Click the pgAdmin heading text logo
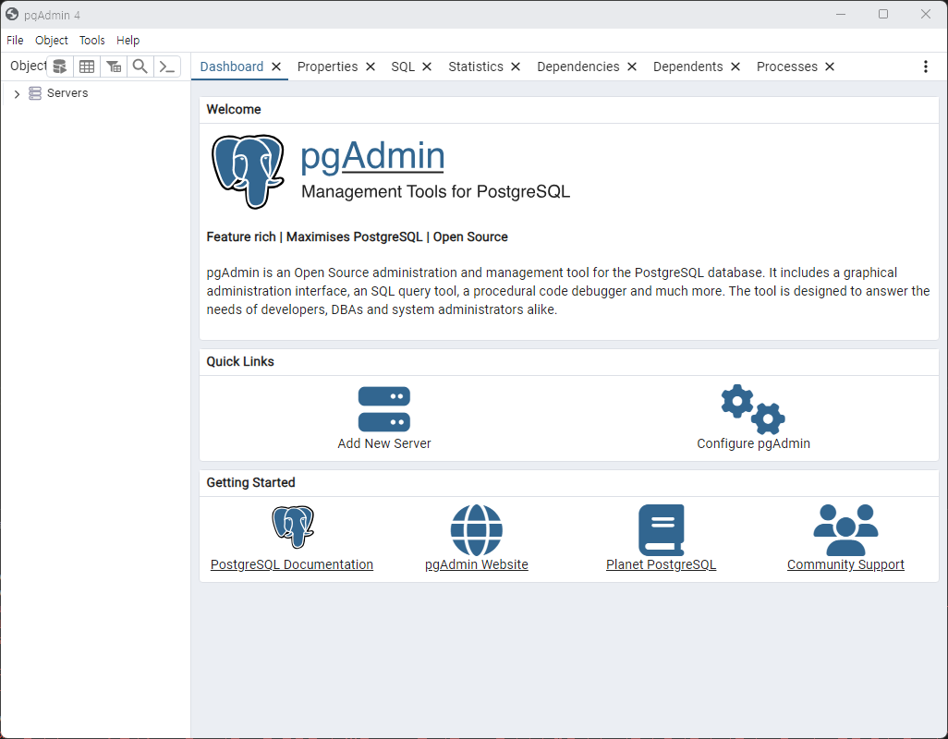Screen dimensions: 948x739 tap(372, 156)
